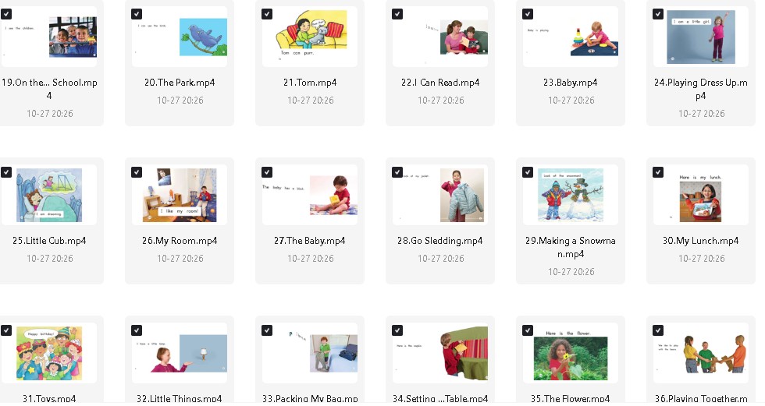The height and width of the screenshot is (406, 765).
Task: Click the 30.My Lunch.mp4 file name
Action: pos(701,241)
